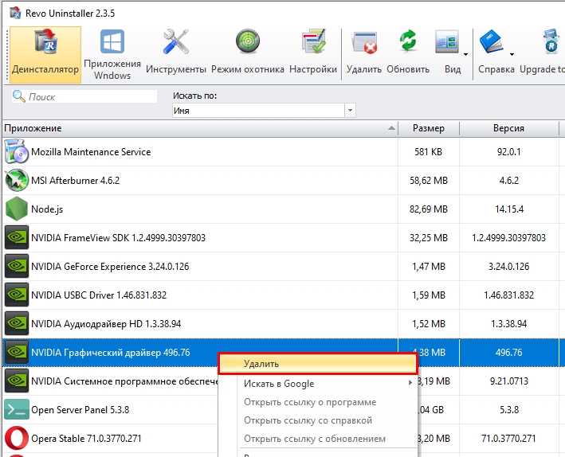Activate Режим охотника target icon
The image size is (565, 457).
click(x=248, y=41)
